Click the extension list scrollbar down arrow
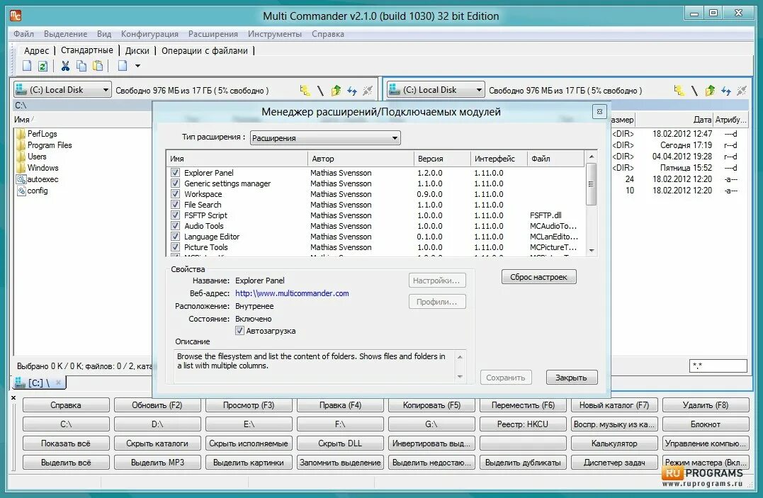This screenshot has width=763, height=498. click(592, 251)
